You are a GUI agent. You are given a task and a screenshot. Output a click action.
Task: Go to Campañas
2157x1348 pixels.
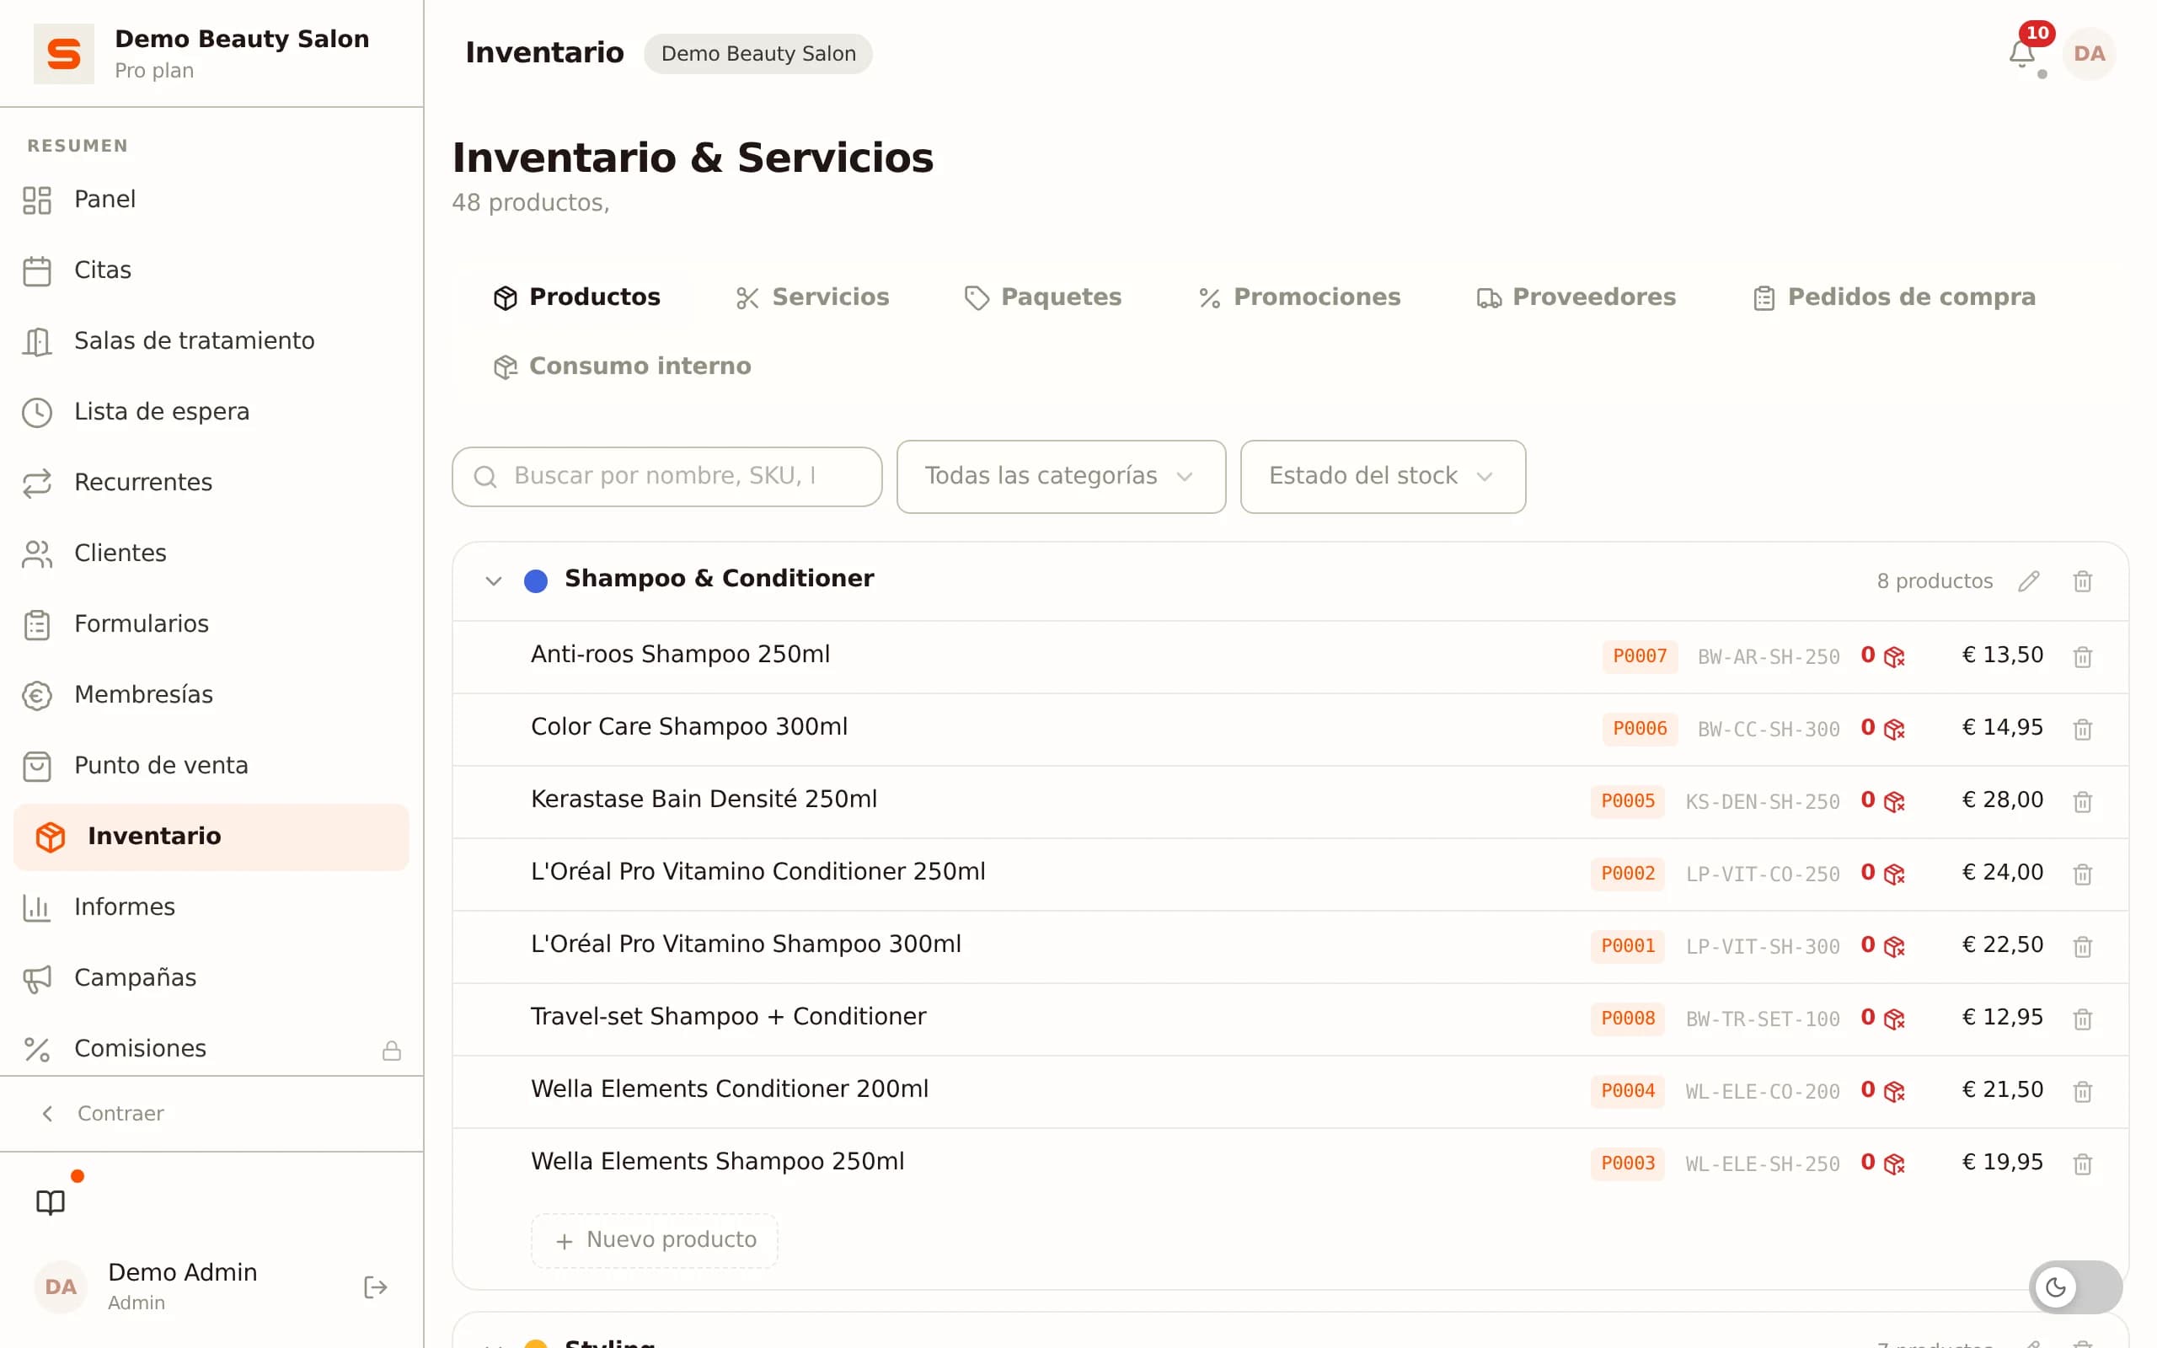tap(211, 978)
